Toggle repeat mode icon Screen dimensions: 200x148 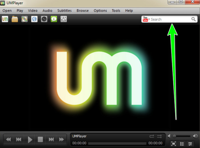pyautogui.click(x=152, y=136)
